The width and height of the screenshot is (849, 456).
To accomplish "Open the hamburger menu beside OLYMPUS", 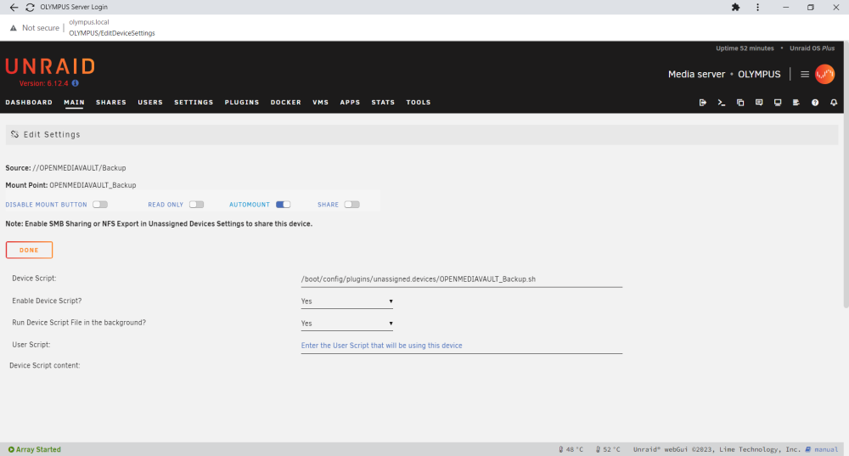I will point(805,74).
